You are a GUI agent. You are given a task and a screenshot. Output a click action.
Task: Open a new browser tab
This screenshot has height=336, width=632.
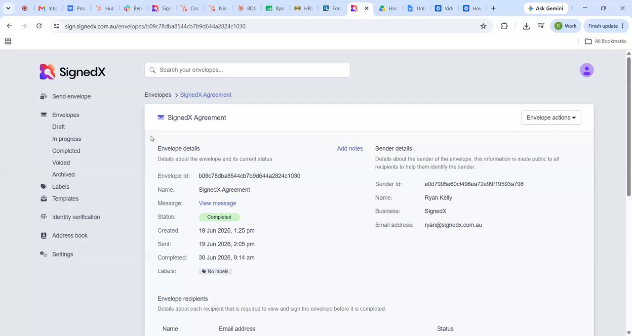pyautogui.click(x=493, y=8)
